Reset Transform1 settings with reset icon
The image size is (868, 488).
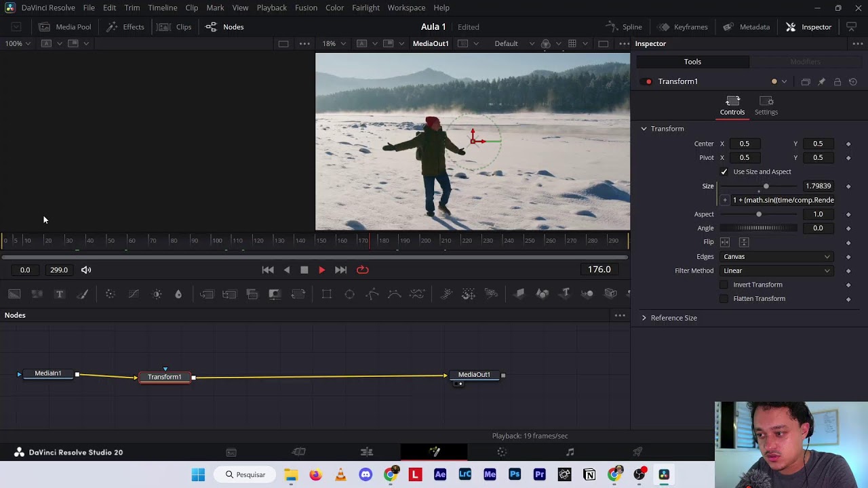pyautogui.click(x=853, y=81)
